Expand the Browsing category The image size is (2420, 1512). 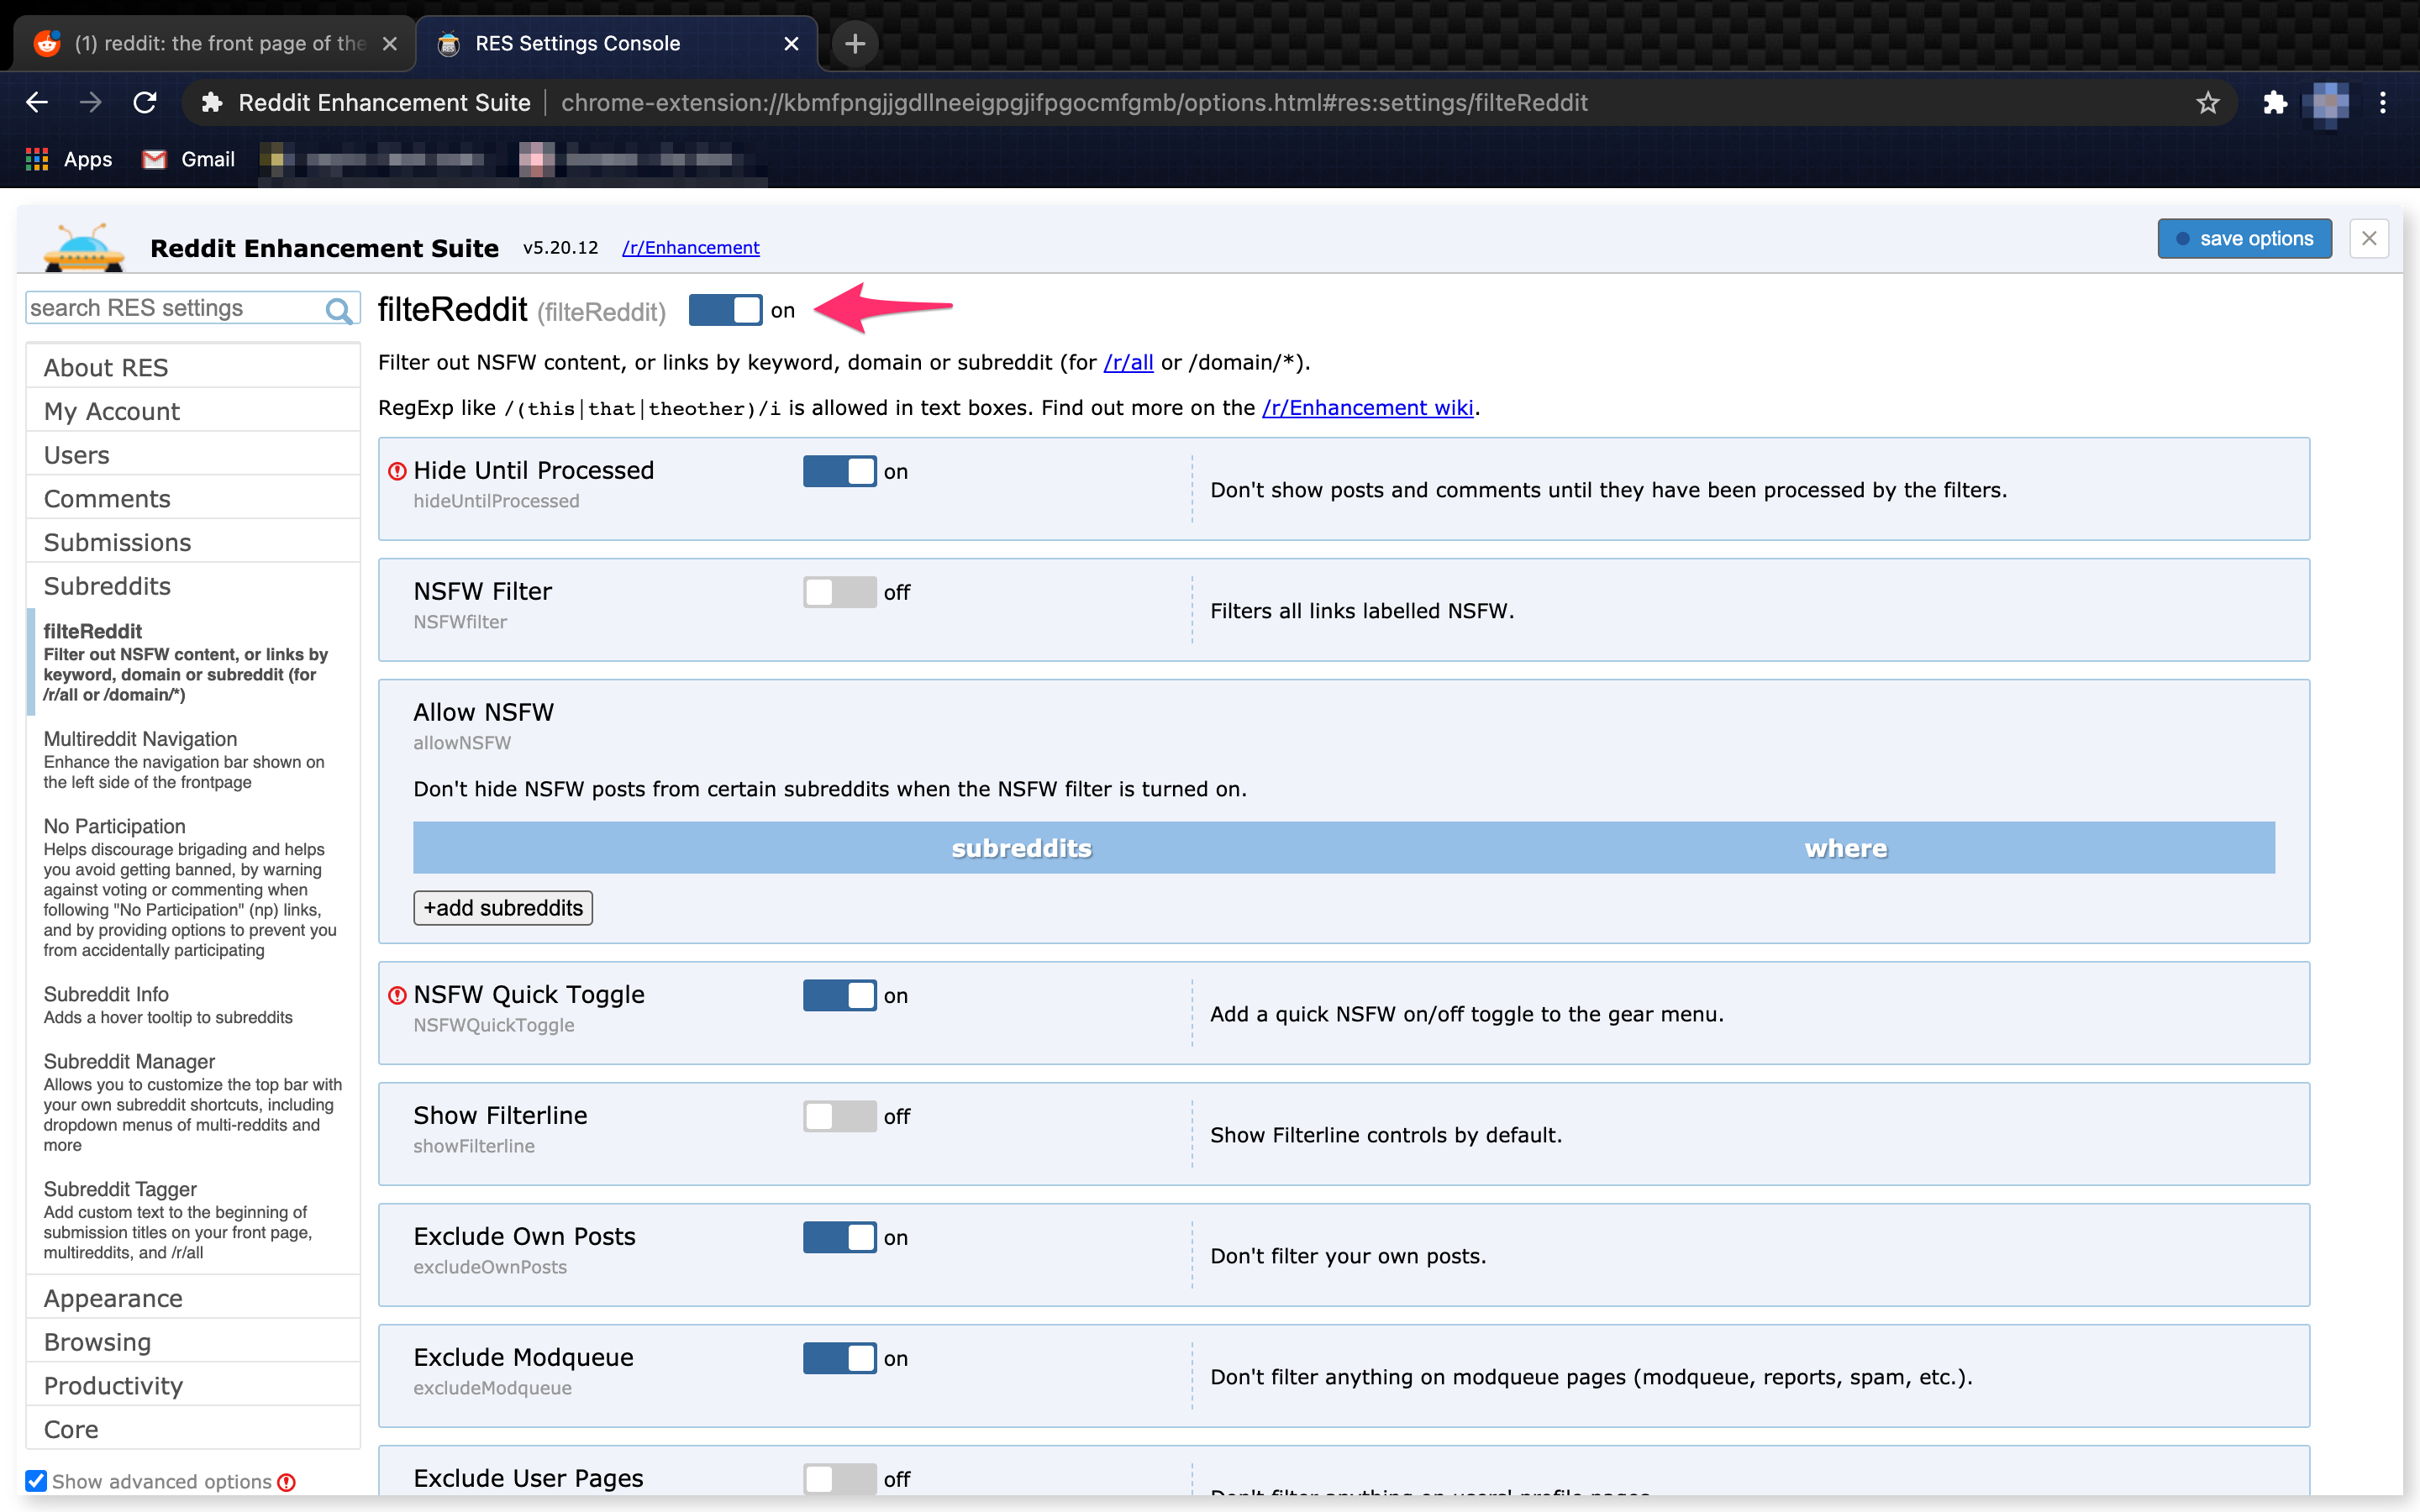click(193, 1342)
